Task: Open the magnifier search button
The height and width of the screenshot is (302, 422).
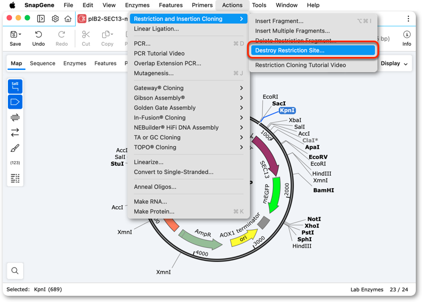Action: coord(15,270)
